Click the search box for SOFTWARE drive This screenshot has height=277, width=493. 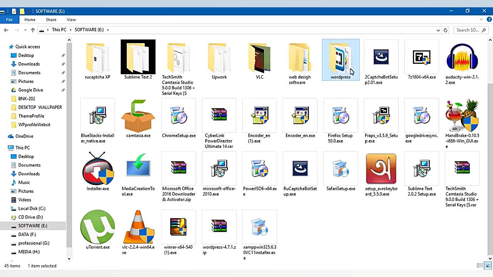[x=470, y=30]
